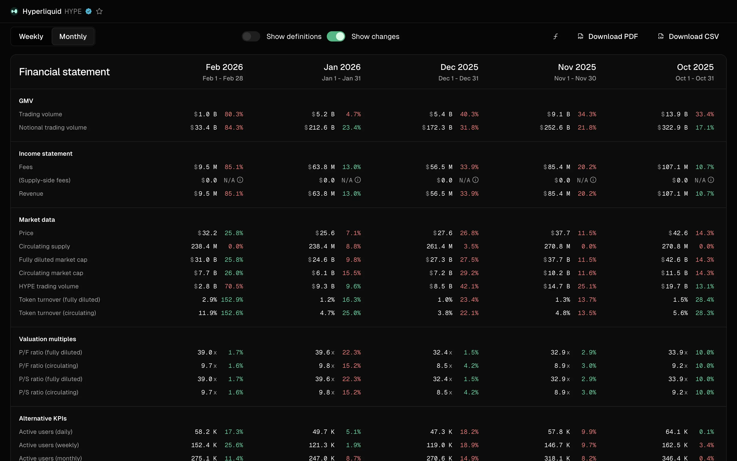Click the Hyperliquid title text

click(x=42, y=11)
